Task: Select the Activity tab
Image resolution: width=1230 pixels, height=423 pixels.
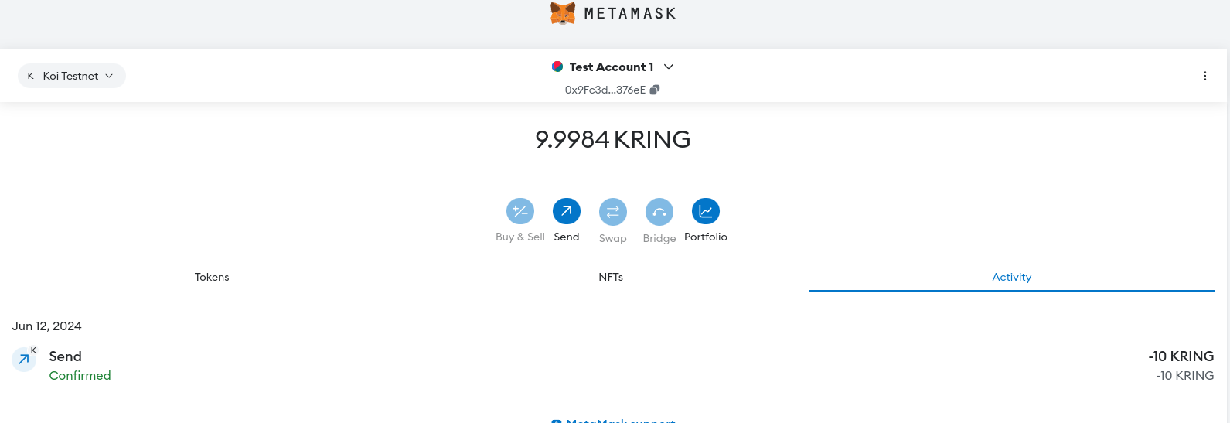Action: point(1011,277)
